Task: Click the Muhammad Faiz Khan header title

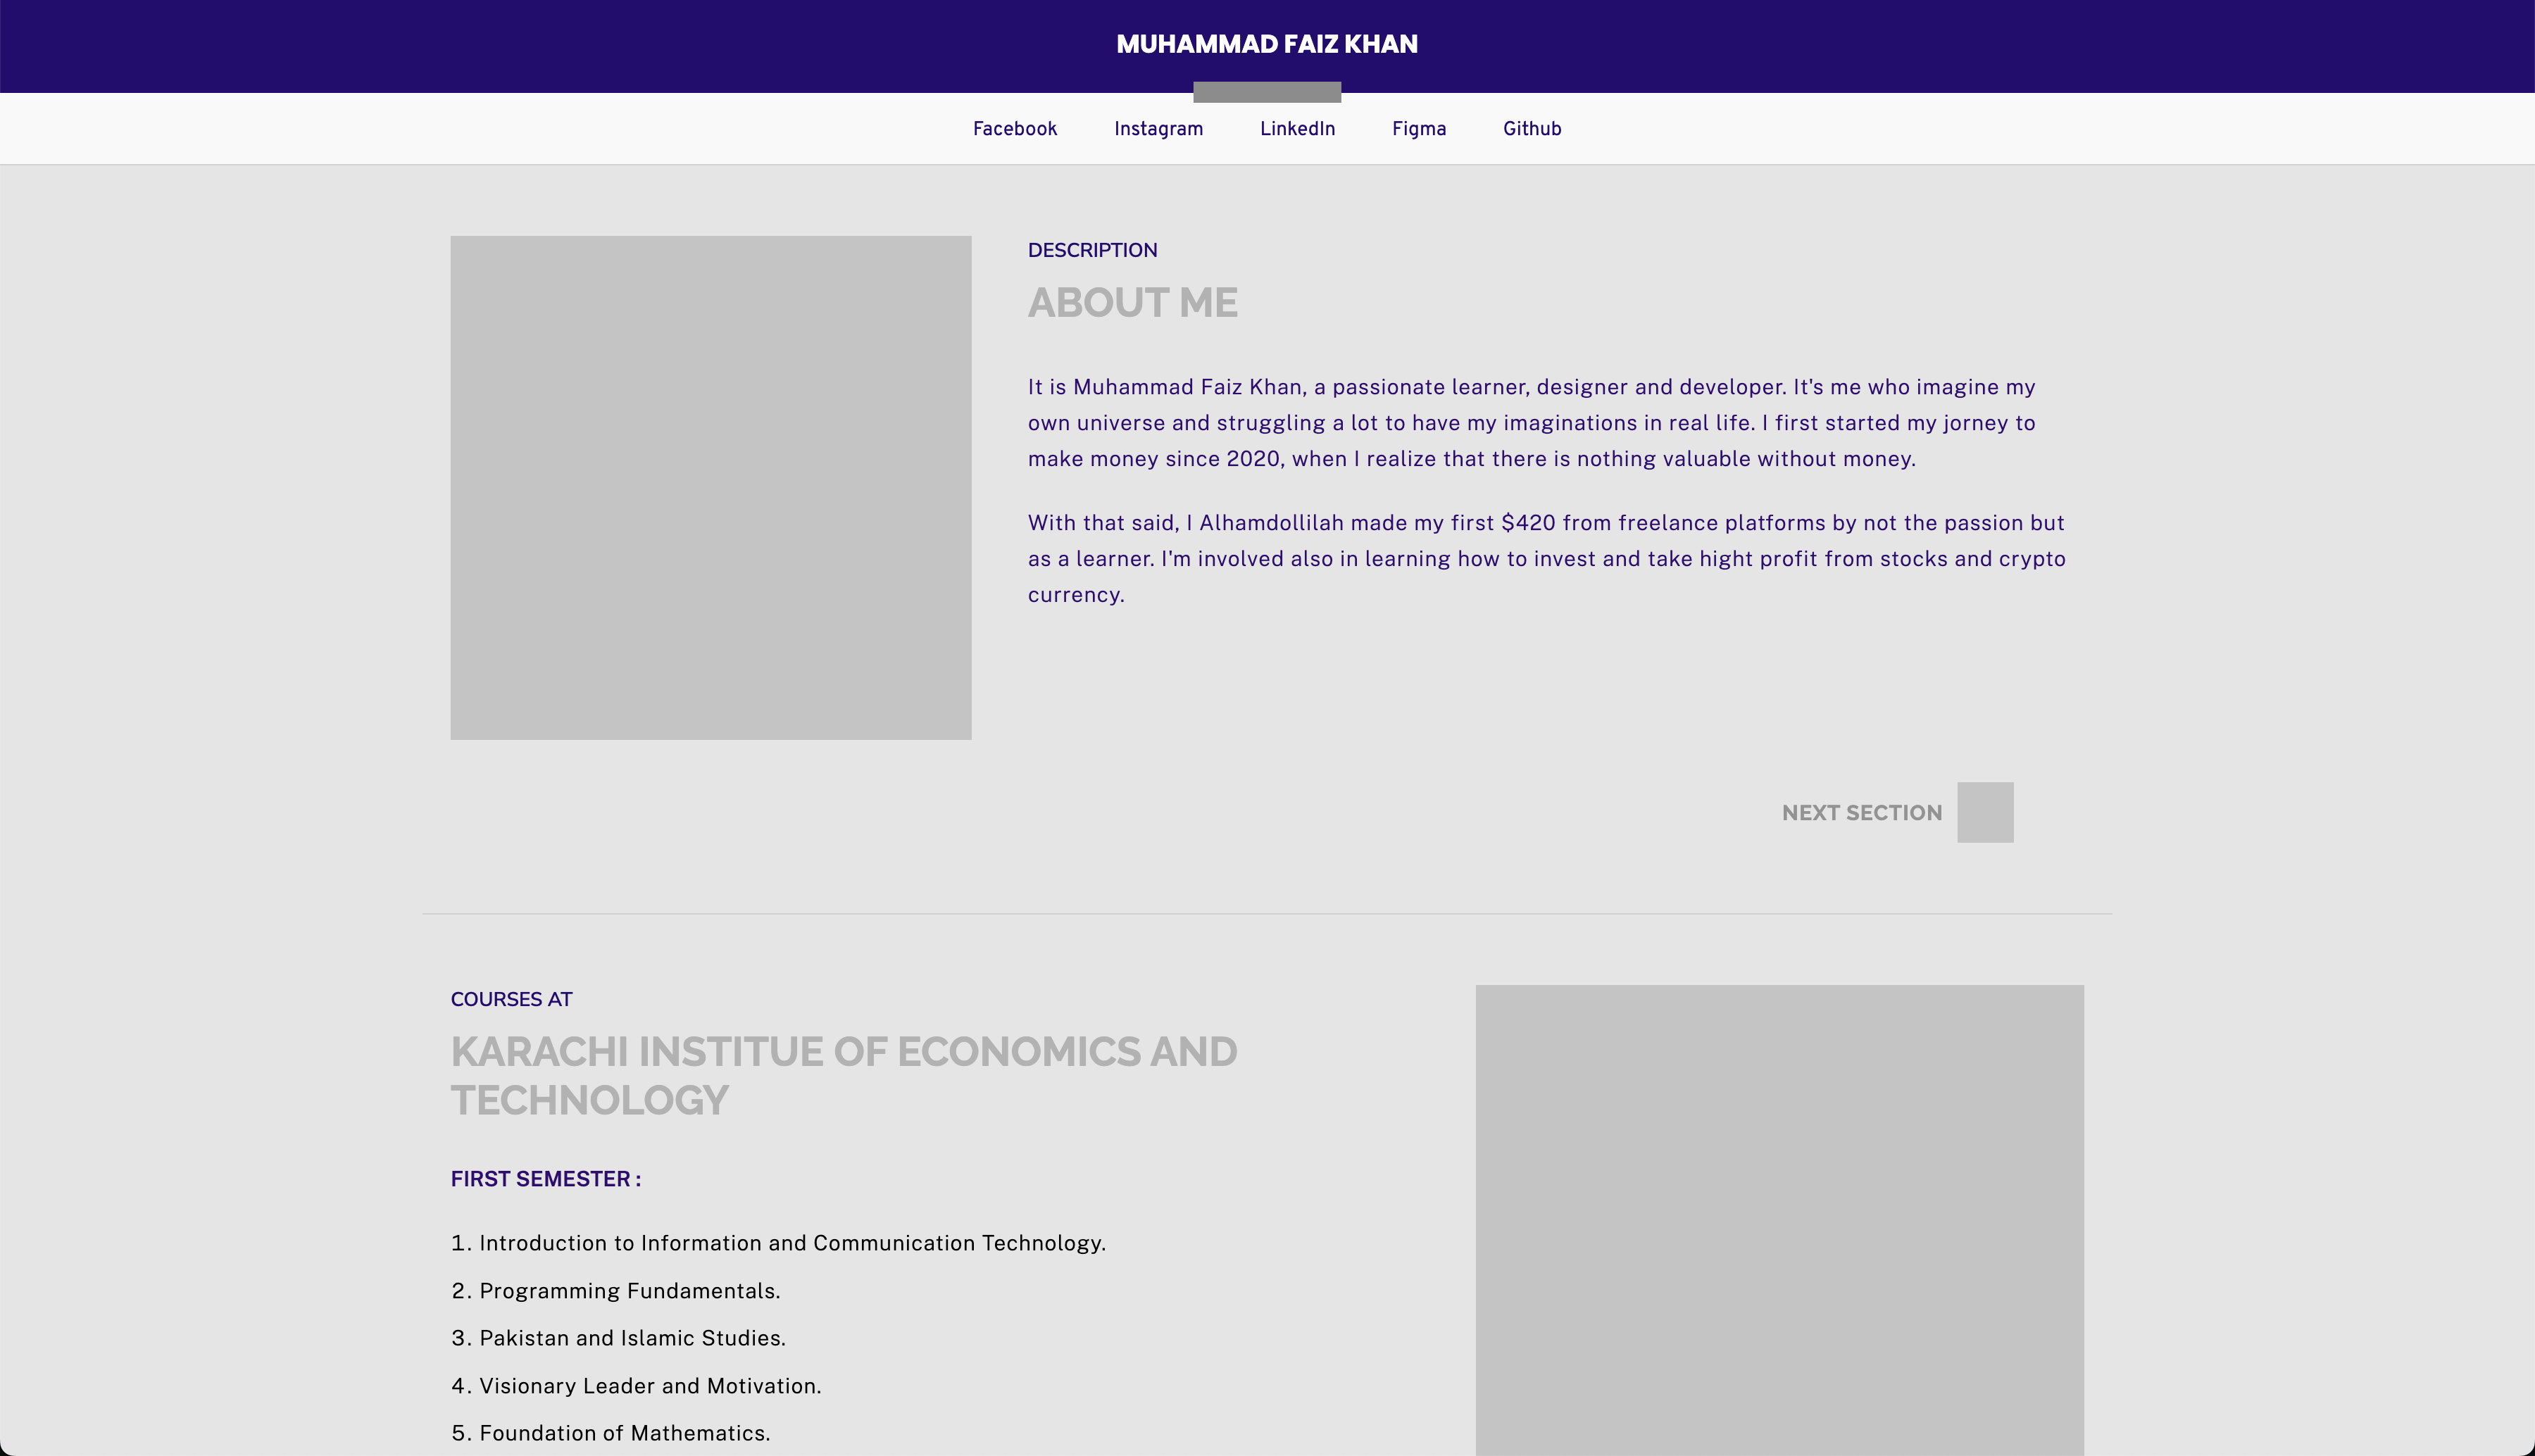Action: (1266, 44)
